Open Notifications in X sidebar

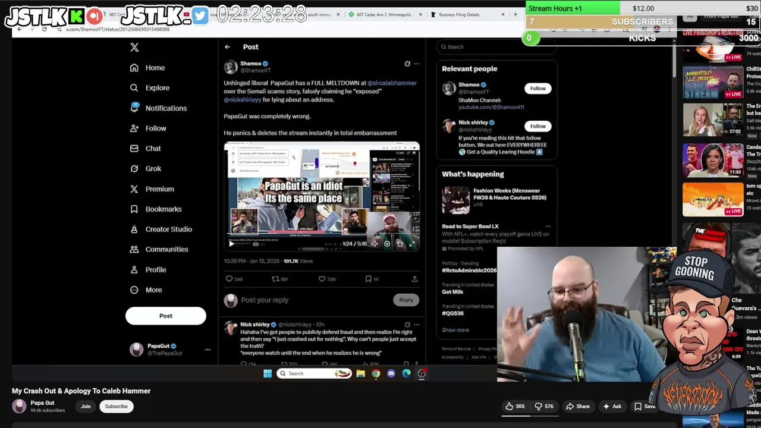click(158, 108)
